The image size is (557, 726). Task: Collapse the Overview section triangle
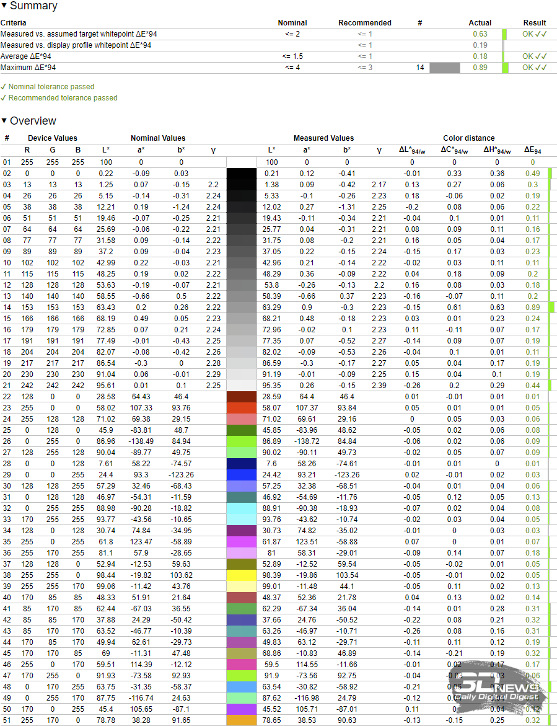[4, 121]
